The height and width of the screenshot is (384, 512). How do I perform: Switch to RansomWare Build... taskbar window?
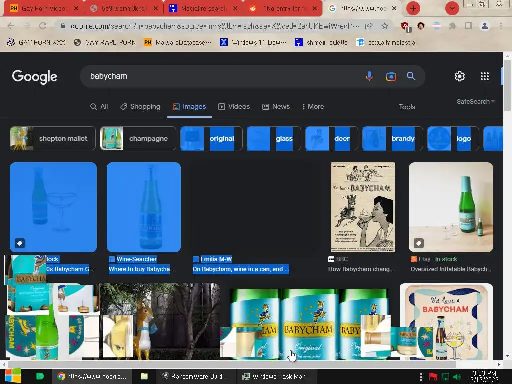coord(195,376)
